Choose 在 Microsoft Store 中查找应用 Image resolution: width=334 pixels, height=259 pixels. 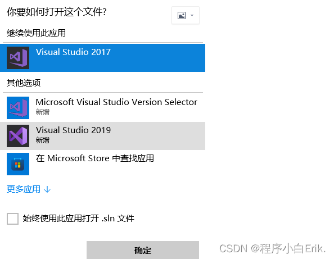[x=102, y=164]
